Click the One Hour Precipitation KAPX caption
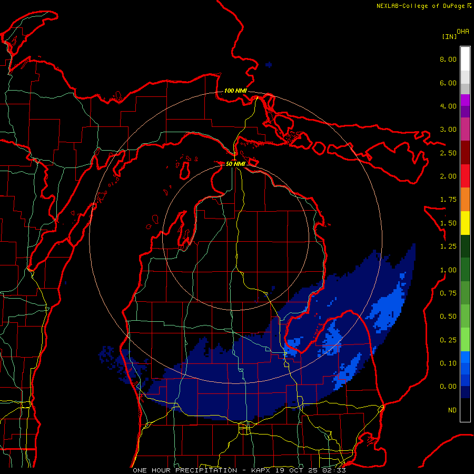474x474 pixels. coord(239,470)
